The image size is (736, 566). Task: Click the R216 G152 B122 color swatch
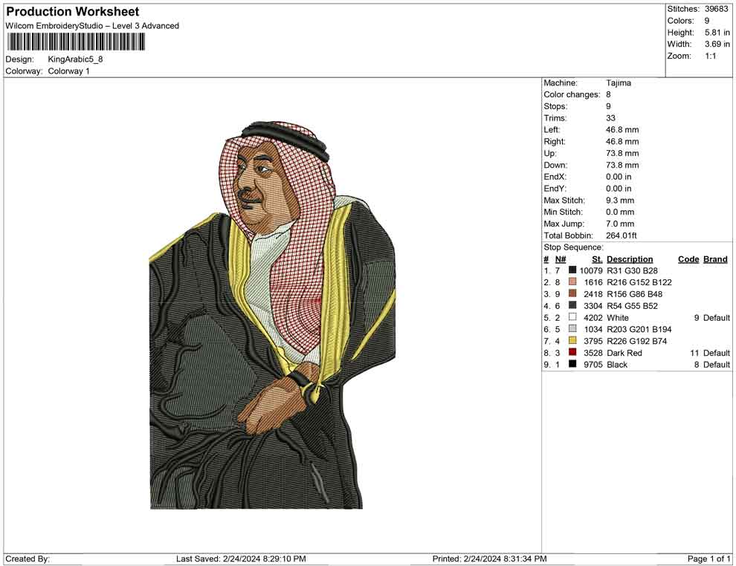click(572, 282)
